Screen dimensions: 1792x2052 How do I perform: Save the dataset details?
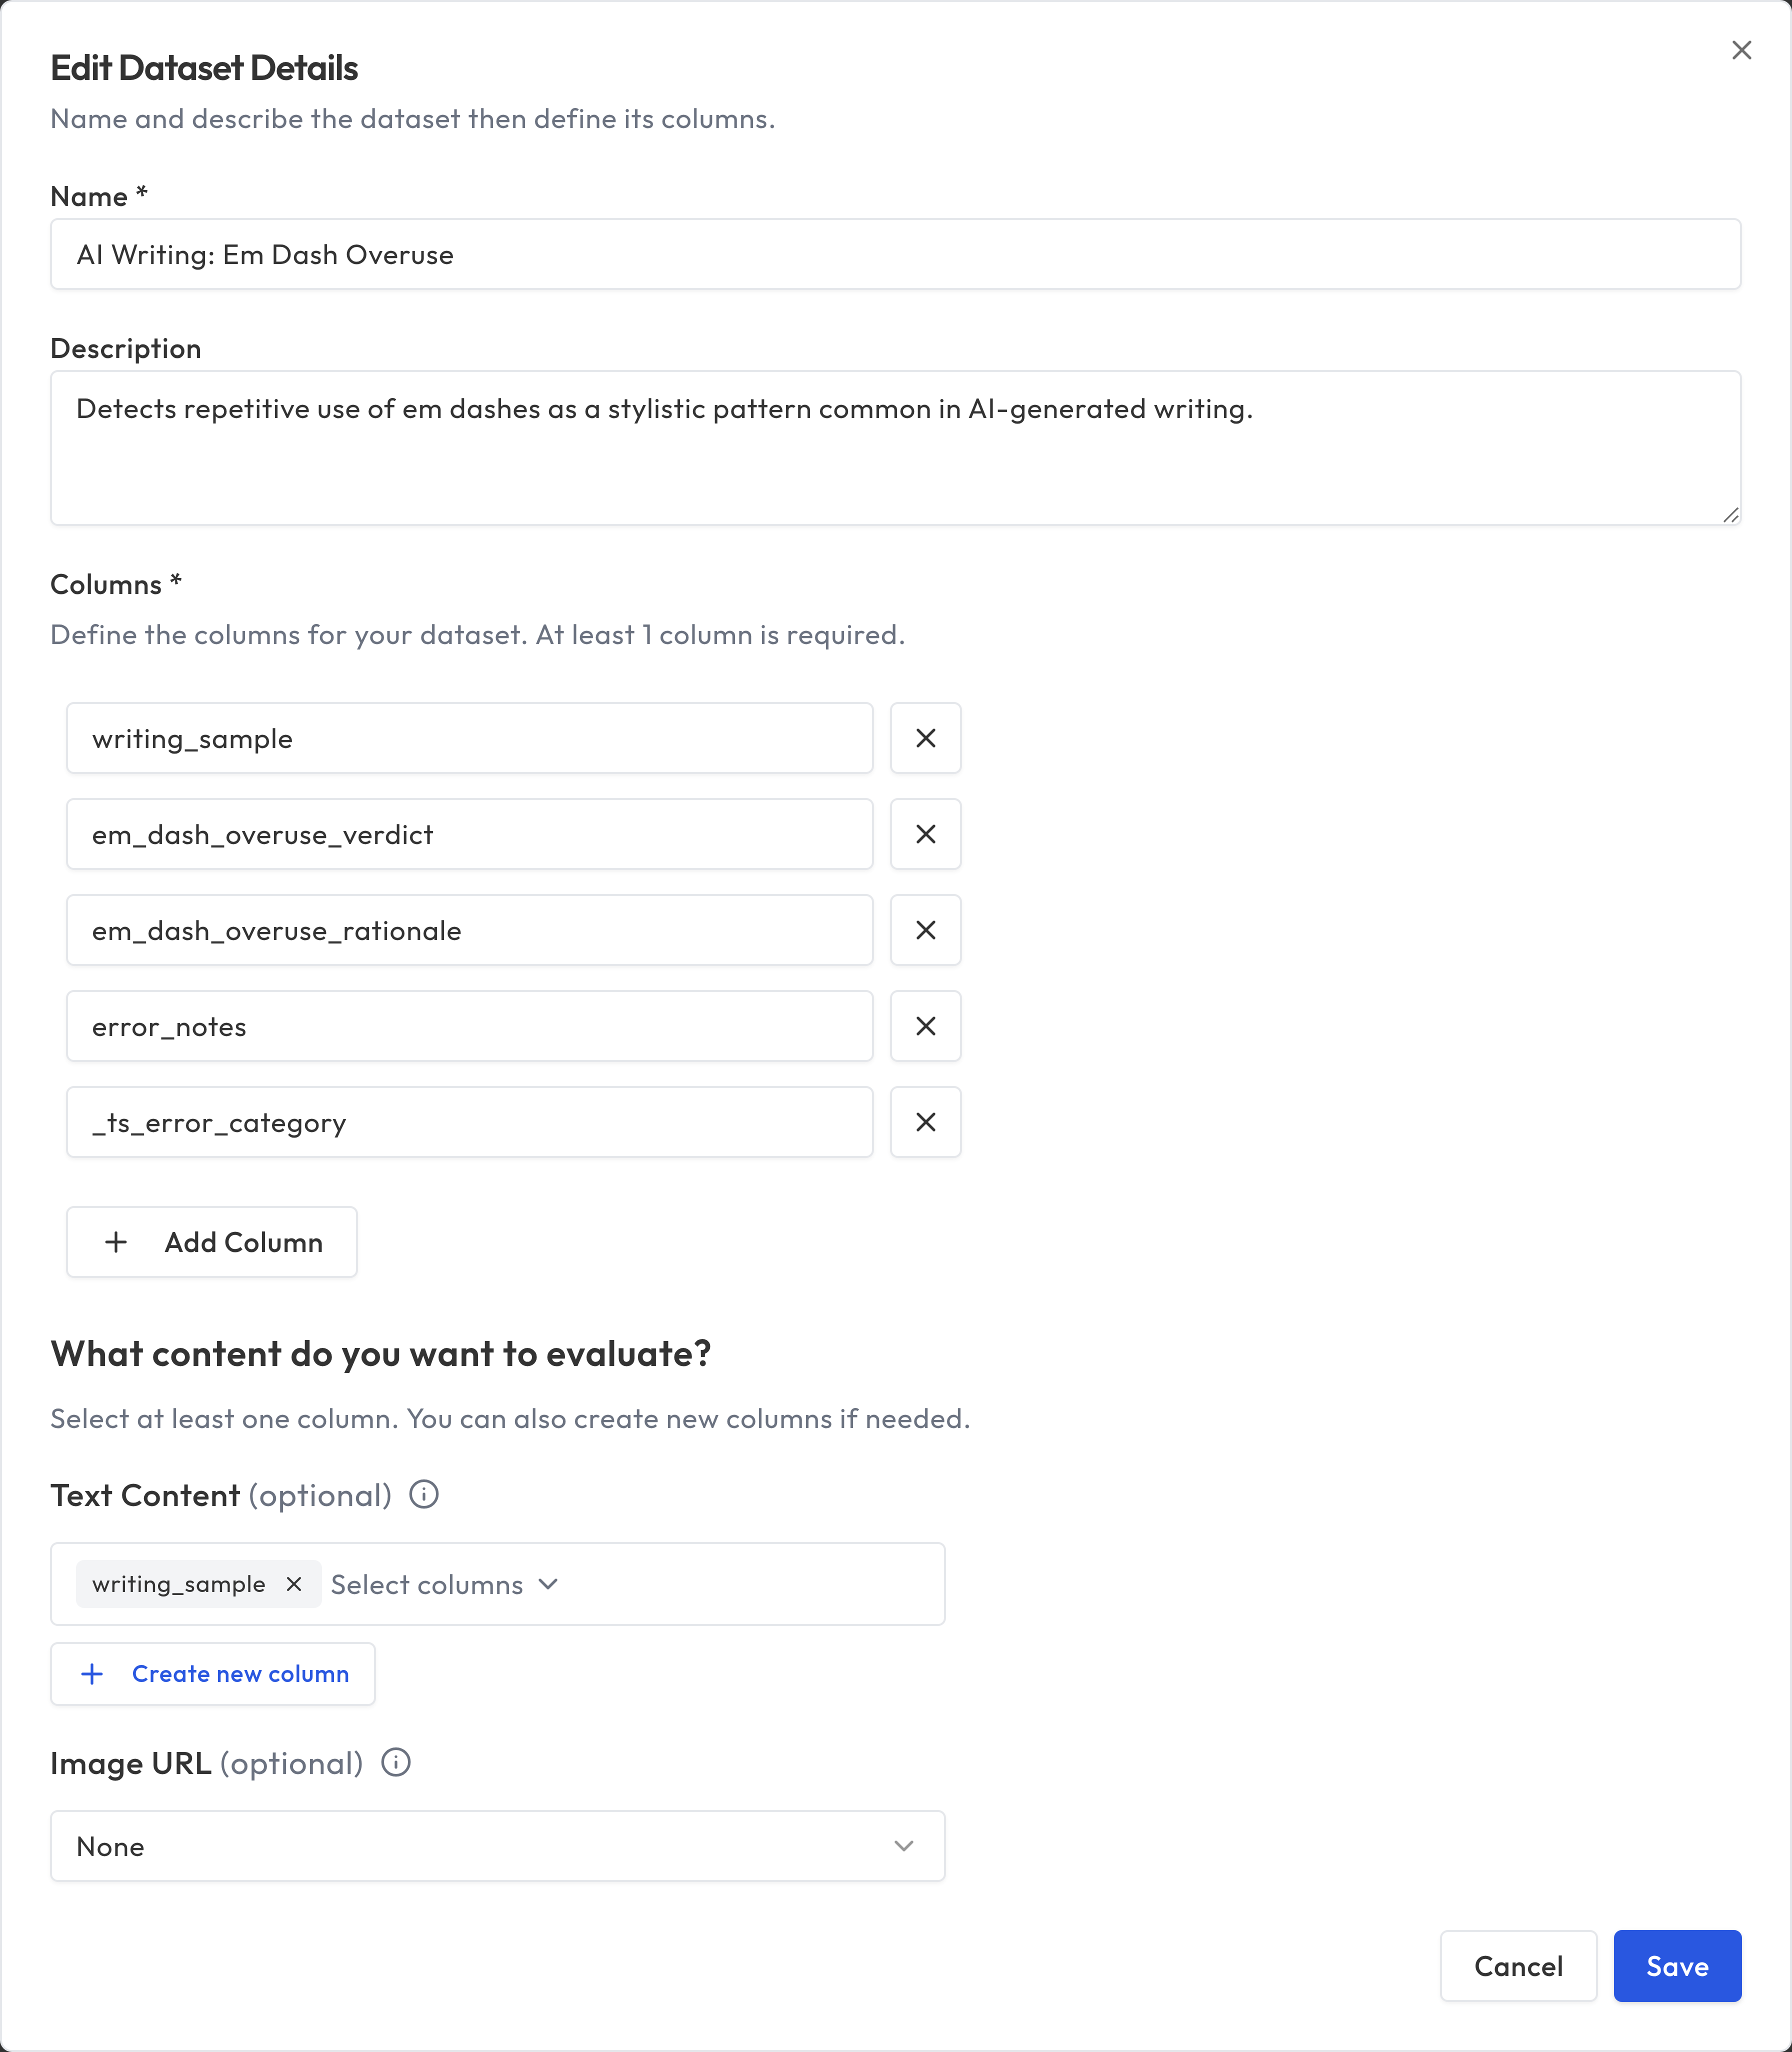[1677, 1966]
